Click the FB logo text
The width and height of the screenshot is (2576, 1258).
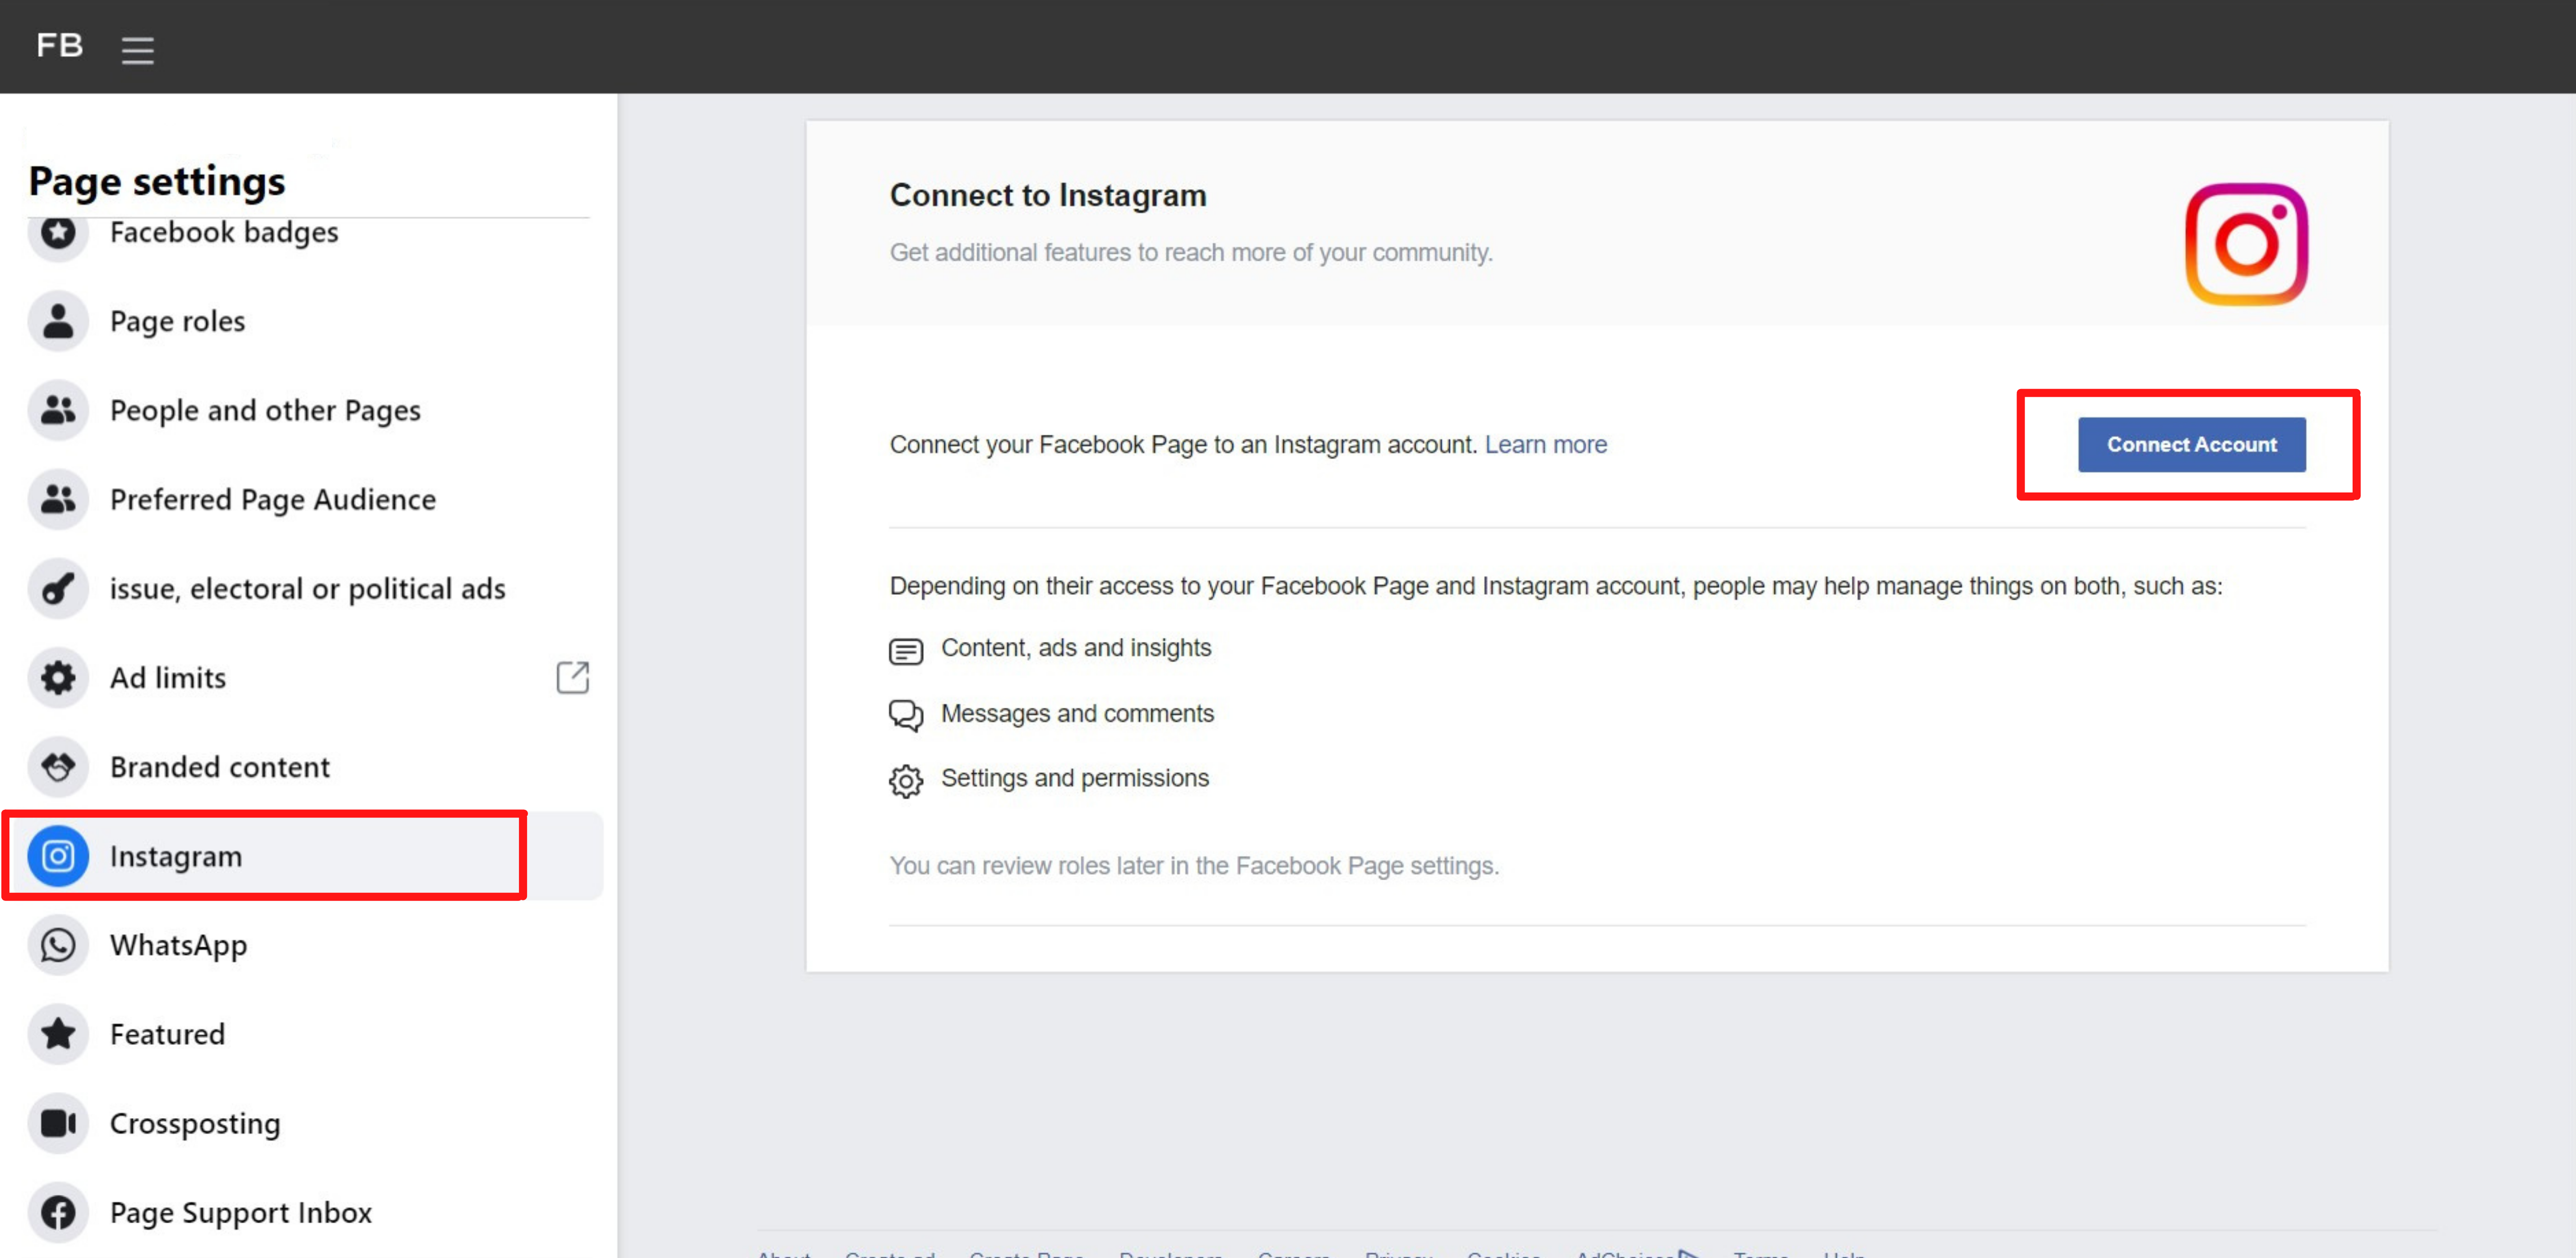[60, 45]
